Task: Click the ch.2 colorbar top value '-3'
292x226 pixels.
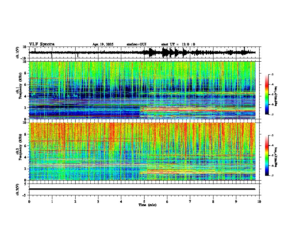Action: click(x=272, y=136)
